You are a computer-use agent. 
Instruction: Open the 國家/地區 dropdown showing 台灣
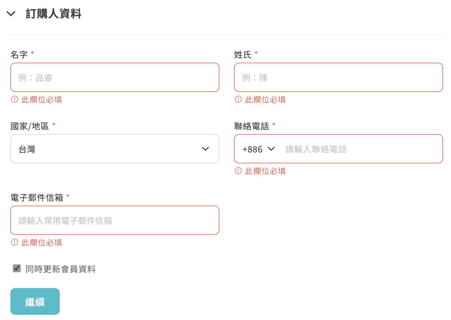115,149
